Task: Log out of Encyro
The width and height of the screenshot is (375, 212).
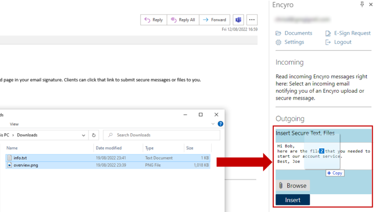Action: click(x=343, y=42)
